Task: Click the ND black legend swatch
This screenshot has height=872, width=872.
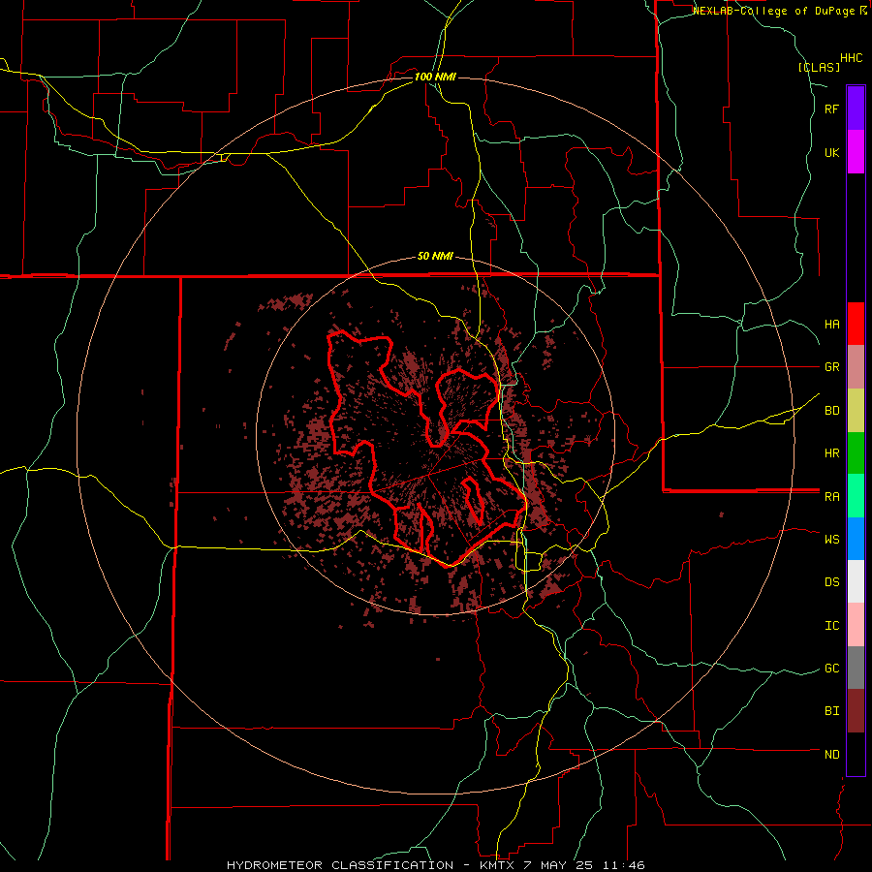Action: pyautogui.click(x=856, y=754)
